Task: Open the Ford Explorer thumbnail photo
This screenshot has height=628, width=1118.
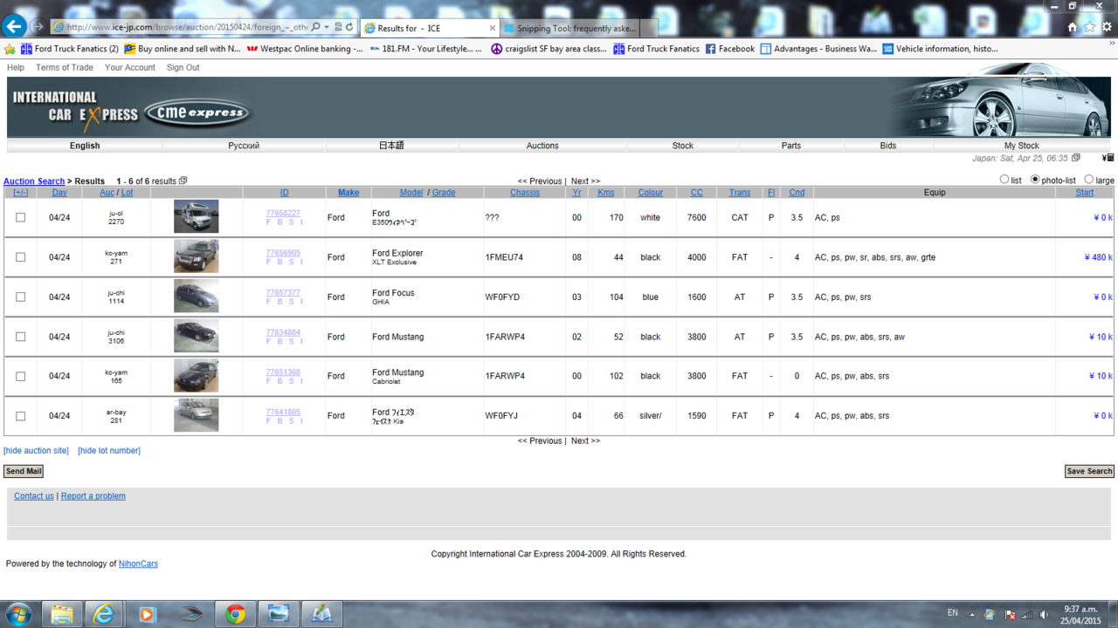Action: pos(196,256)
